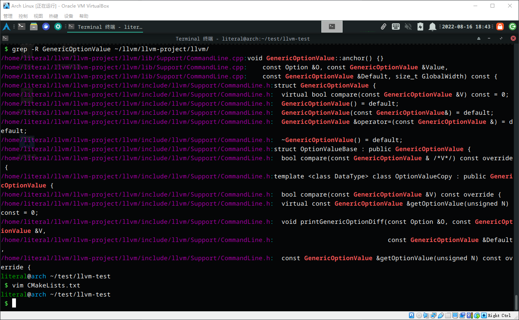519x320 pixels.
Task: Open the file manager panel launcher
Action: pos(34,27)
